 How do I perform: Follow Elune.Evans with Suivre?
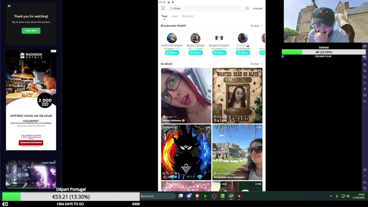[x=195, y=53]
